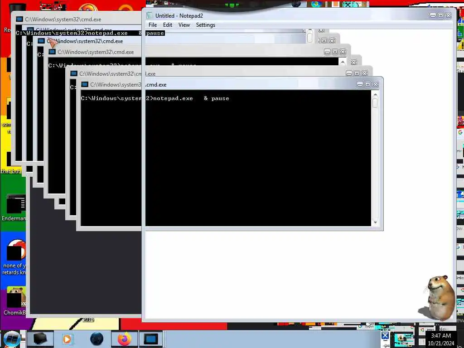Click the dark sphere taskbar icon
The image size is (464, 348).
coord(97,339)
